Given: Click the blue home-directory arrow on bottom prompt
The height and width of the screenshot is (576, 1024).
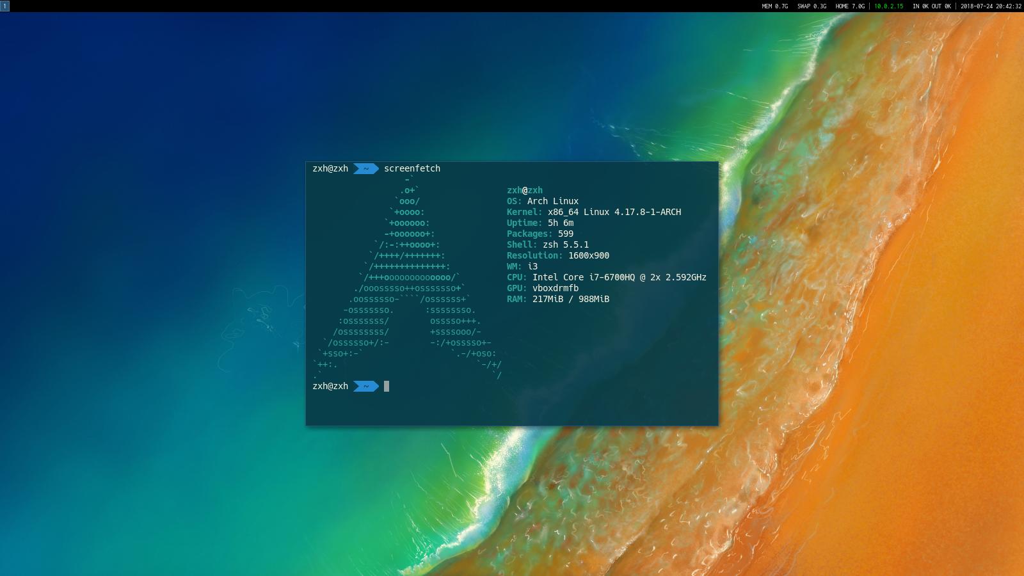Looking at the screenshot, I should pyautogui.click(x=366, y=386).
